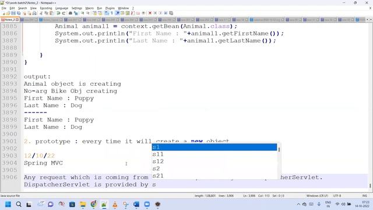Click line number 3904 in margin

(10, 163)
